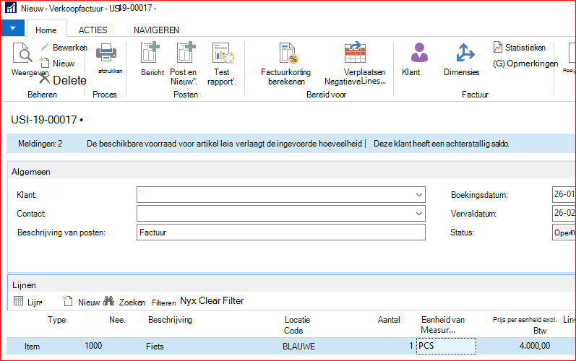The width and height of the screenshot is (576, 361).
Task: Click the Item type cell
Action: pyautogui.click(x=32, y=347)
